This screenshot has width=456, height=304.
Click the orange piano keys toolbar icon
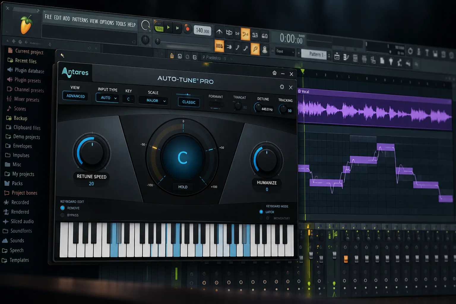pos(219,46)
